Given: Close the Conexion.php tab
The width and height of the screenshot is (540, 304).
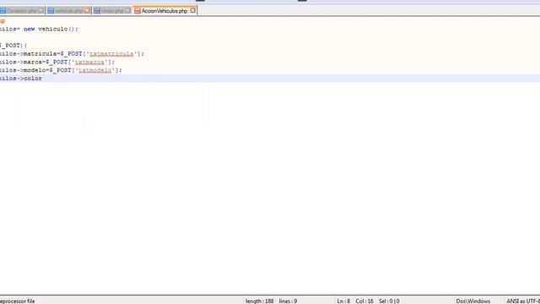Looking at the screenshot, I should click(x=41, y=11).
